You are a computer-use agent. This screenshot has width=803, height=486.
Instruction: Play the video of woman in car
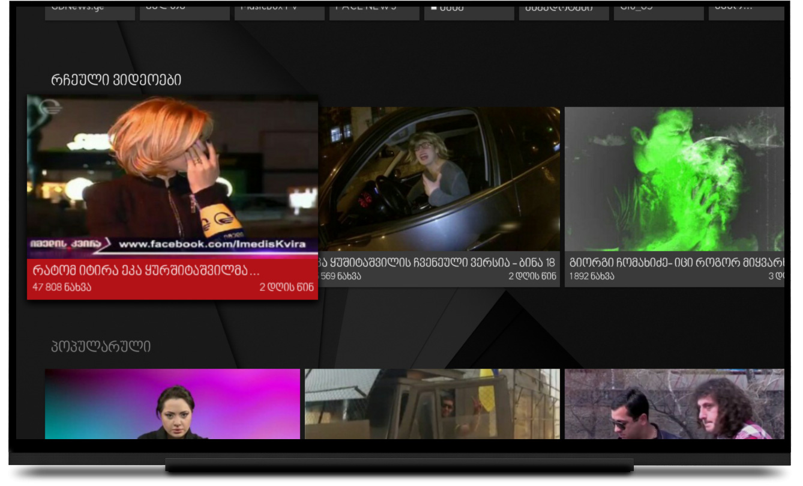439,178
